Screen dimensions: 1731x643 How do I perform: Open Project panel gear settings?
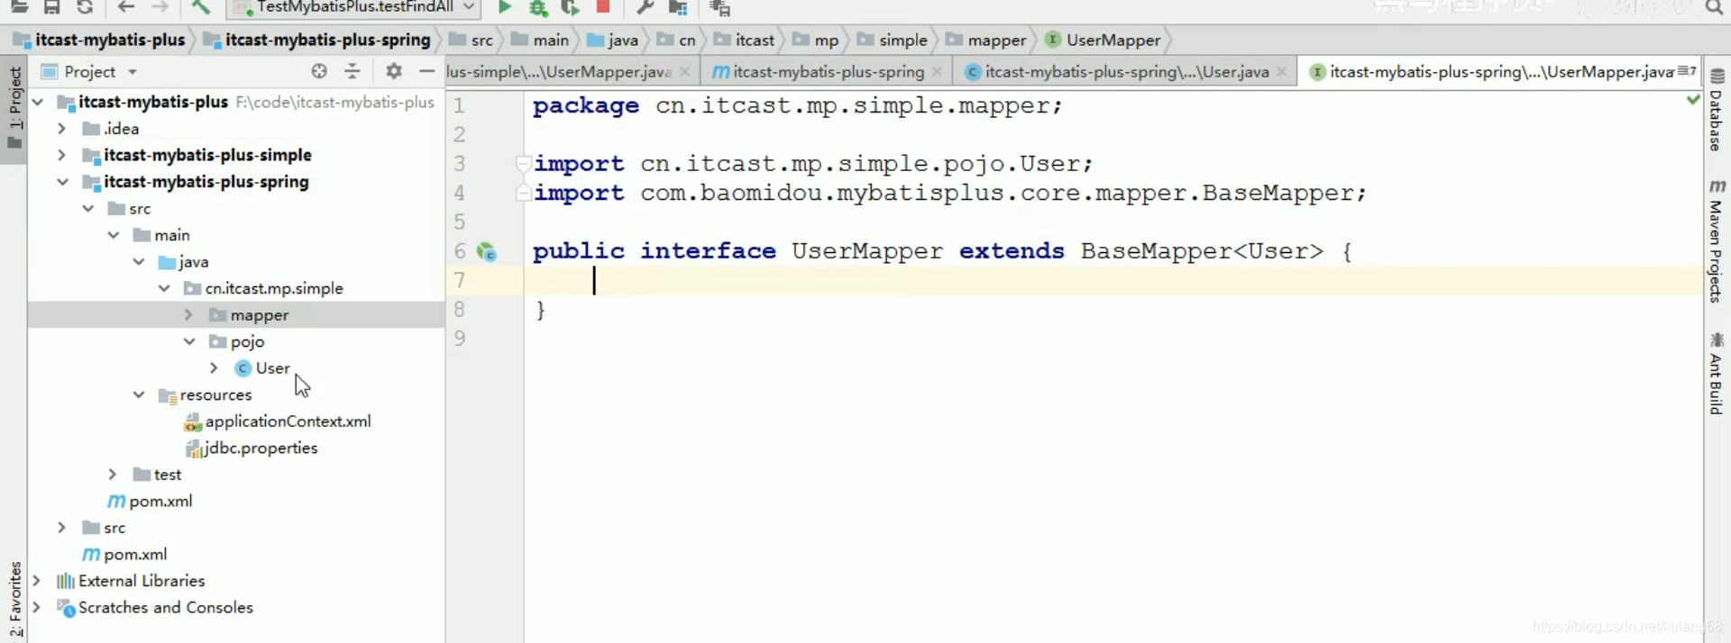coord(394,71)
